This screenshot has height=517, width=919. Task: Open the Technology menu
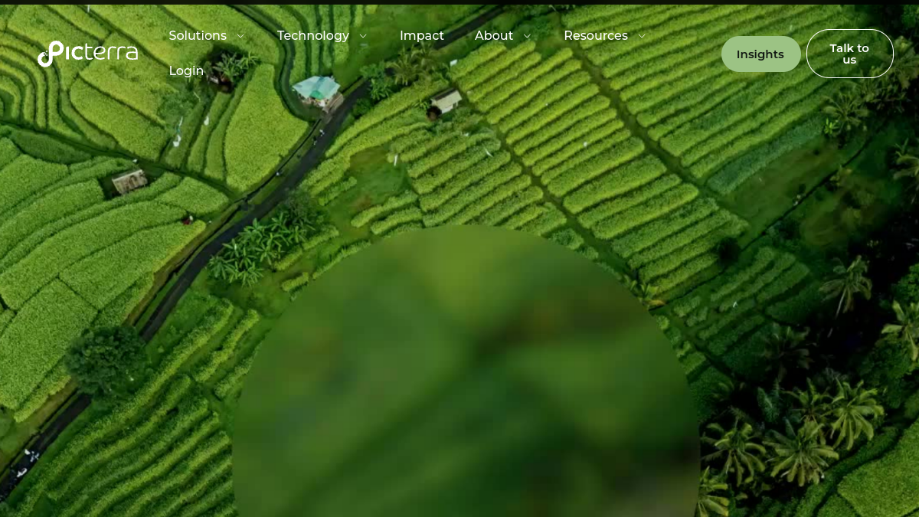(313, 36)
